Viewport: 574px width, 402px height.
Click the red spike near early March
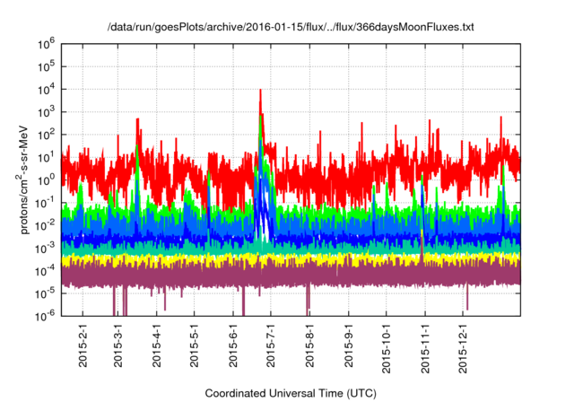point(137,121)
